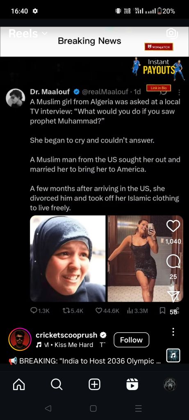Tap Android back navigation button
Image resolution: width=189 pixels, height=420 pixels.
point(48,408)
